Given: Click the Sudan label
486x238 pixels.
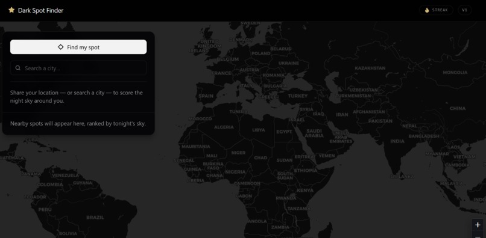Looking at the screenshot, I should [284, 160].
